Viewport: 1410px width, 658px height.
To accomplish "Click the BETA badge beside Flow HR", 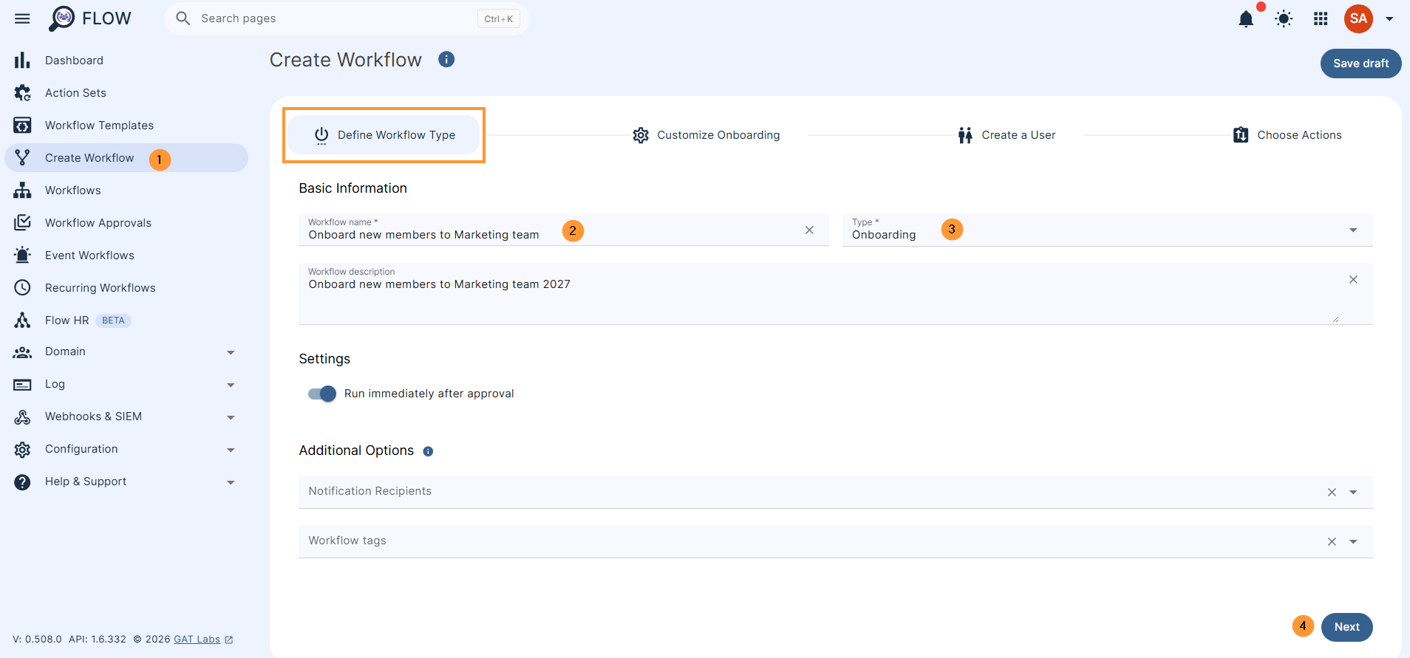I will pos(113,321).
